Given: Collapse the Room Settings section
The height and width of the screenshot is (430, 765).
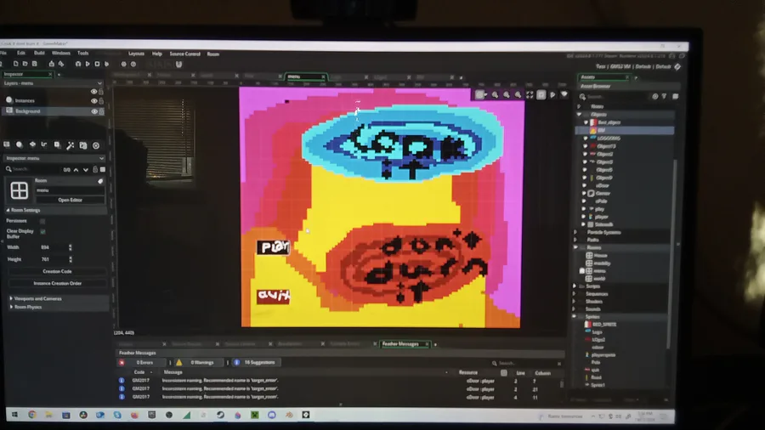Looking at the screenshot, I should pyautogui.click(x=8, y=210).
